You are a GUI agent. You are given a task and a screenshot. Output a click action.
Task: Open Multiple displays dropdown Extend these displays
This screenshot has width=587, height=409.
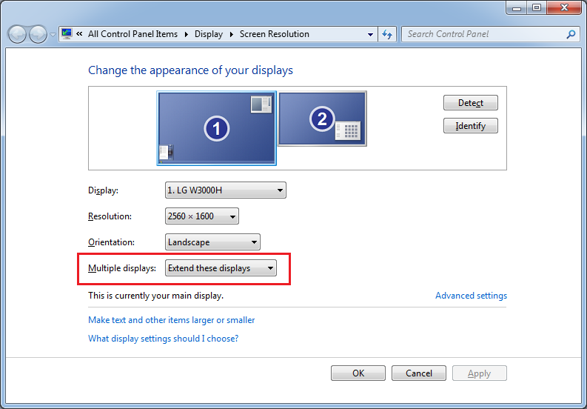(221, 268)
